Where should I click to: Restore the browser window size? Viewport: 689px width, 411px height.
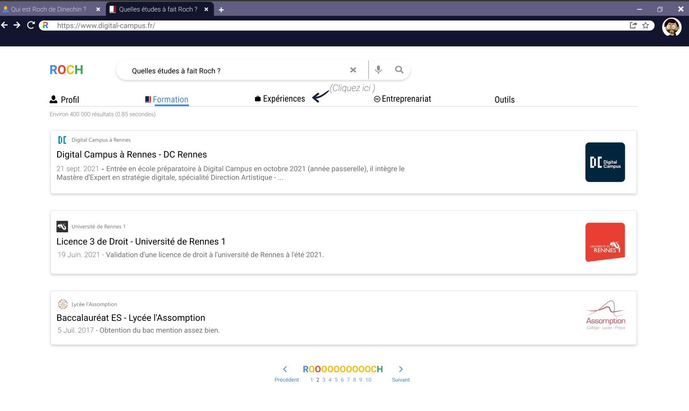(660, 9)
